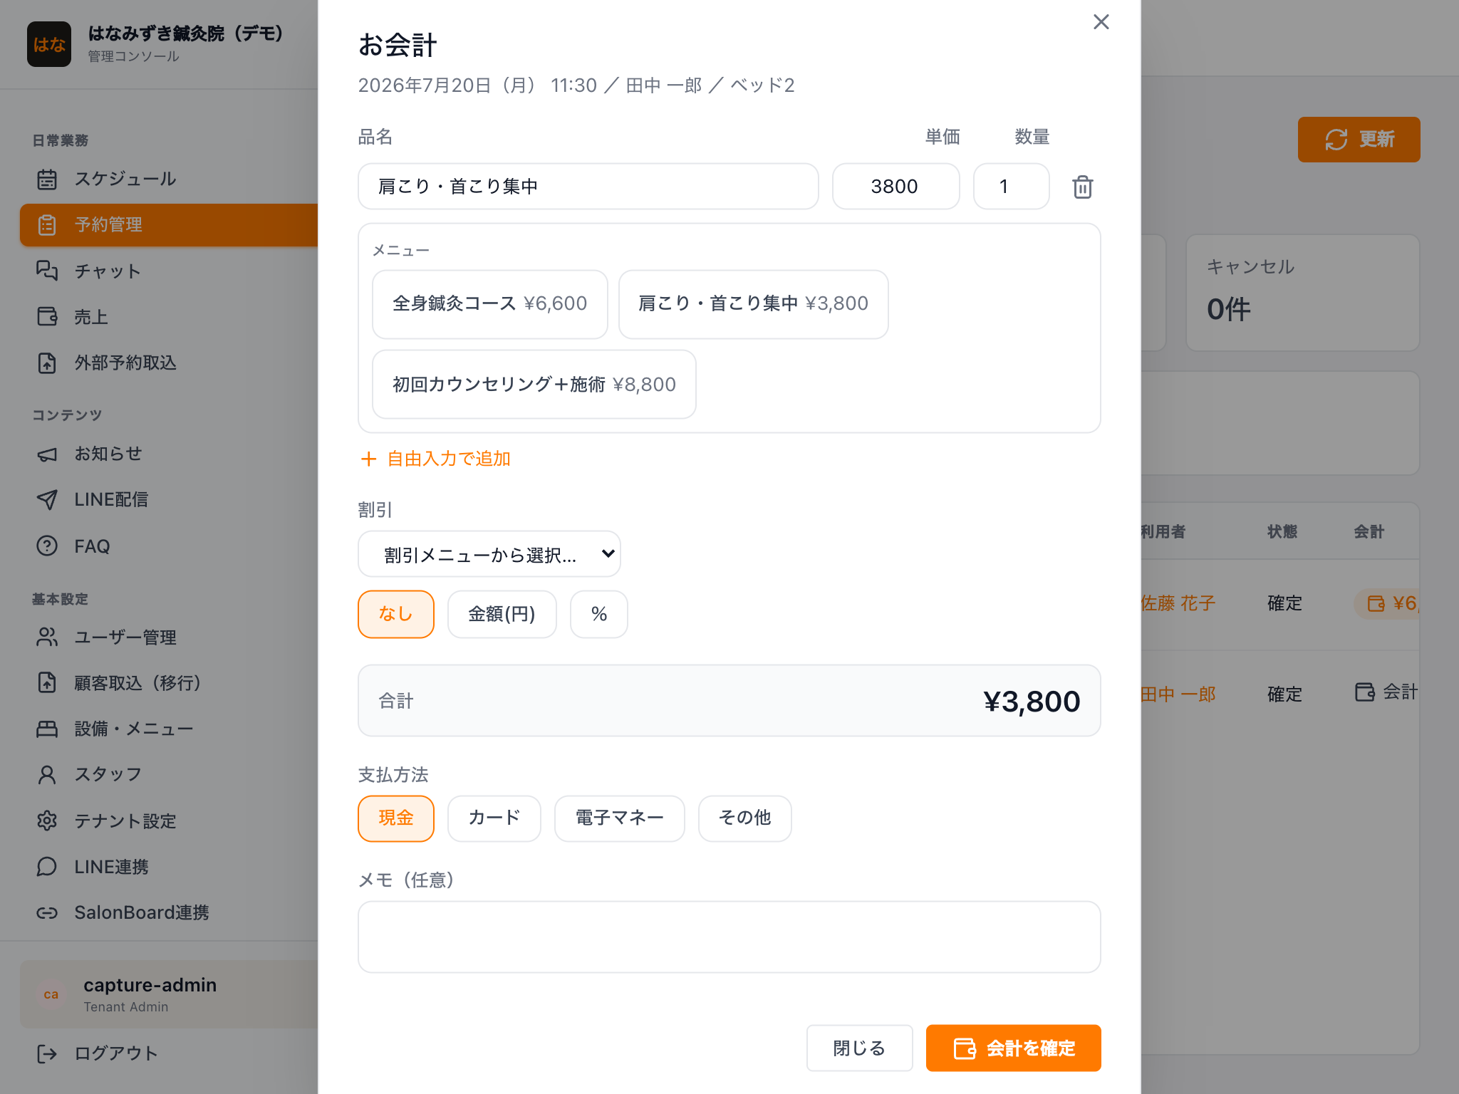
Task: Open LINE配信 menu item
Action: pyautogui.click(x=169, y=499)
